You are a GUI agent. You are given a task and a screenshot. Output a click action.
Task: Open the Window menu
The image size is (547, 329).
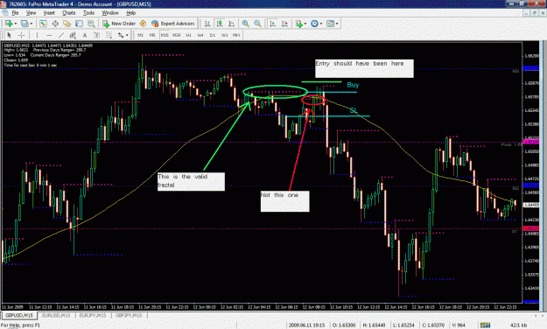click(110, 13)
